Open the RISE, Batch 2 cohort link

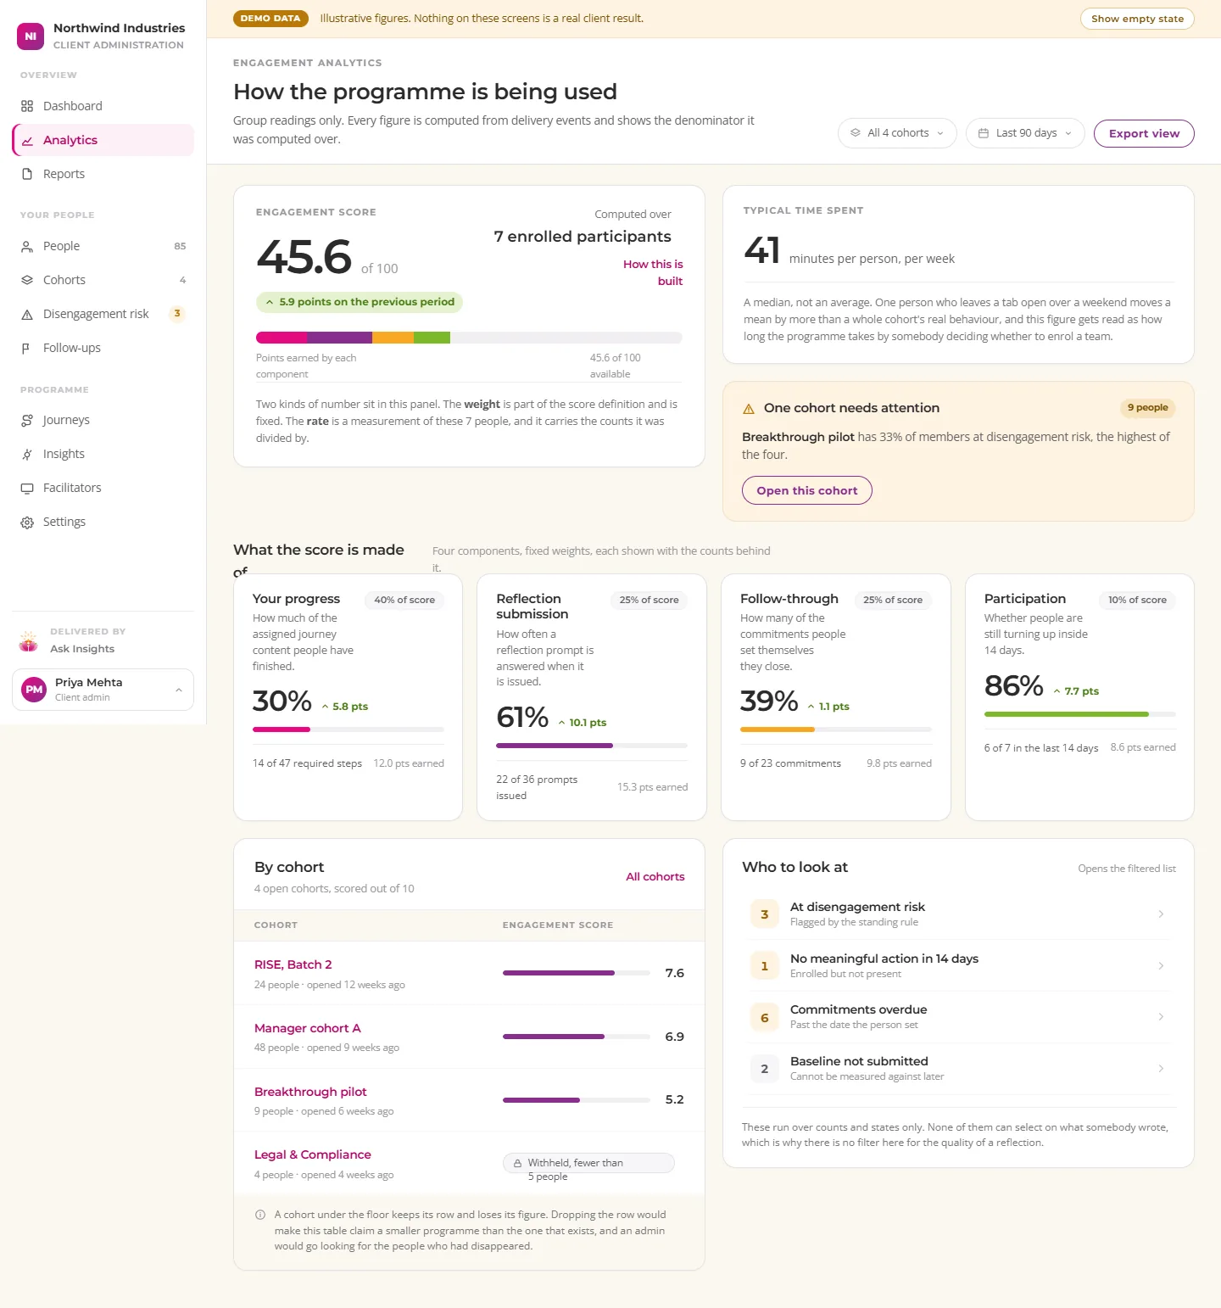[293, 964]
